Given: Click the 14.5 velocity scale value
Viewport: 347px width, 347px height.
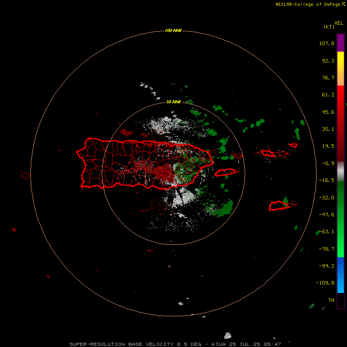Looking at the screenshot, I should point(328,146).
